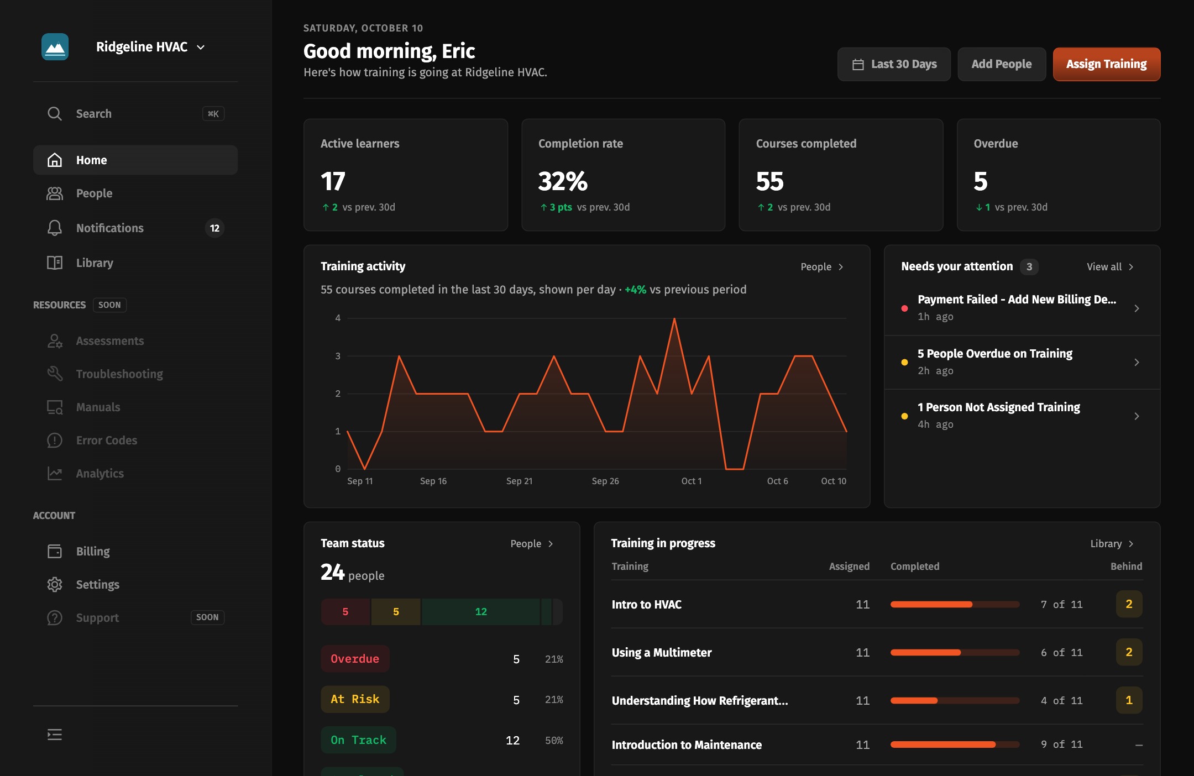Image resolution: width=1194 pixels, height=776 pixels.
Task: Follow the People link in Training activity
Action: pos(822,267)
